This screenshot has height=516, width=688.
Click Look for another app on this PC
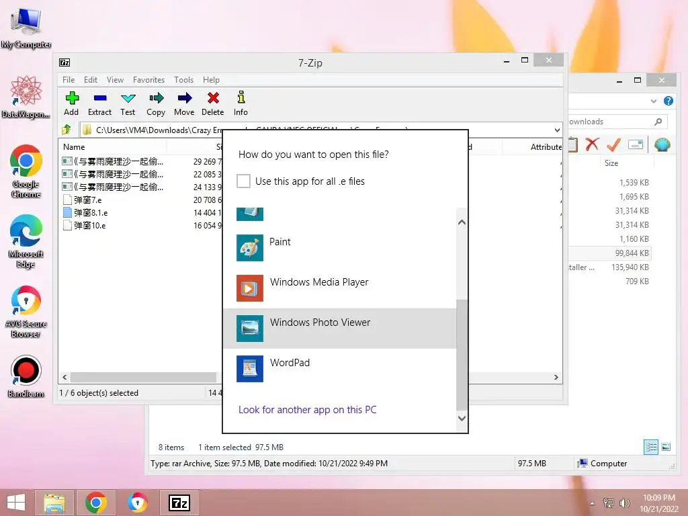(x=307, y=410)
